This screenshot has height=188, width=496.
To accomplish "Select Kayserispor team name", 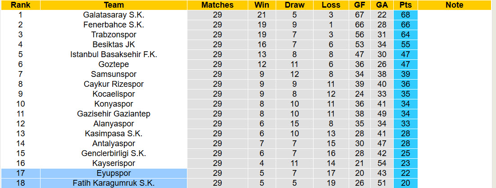I will click(x=114, y=163).
